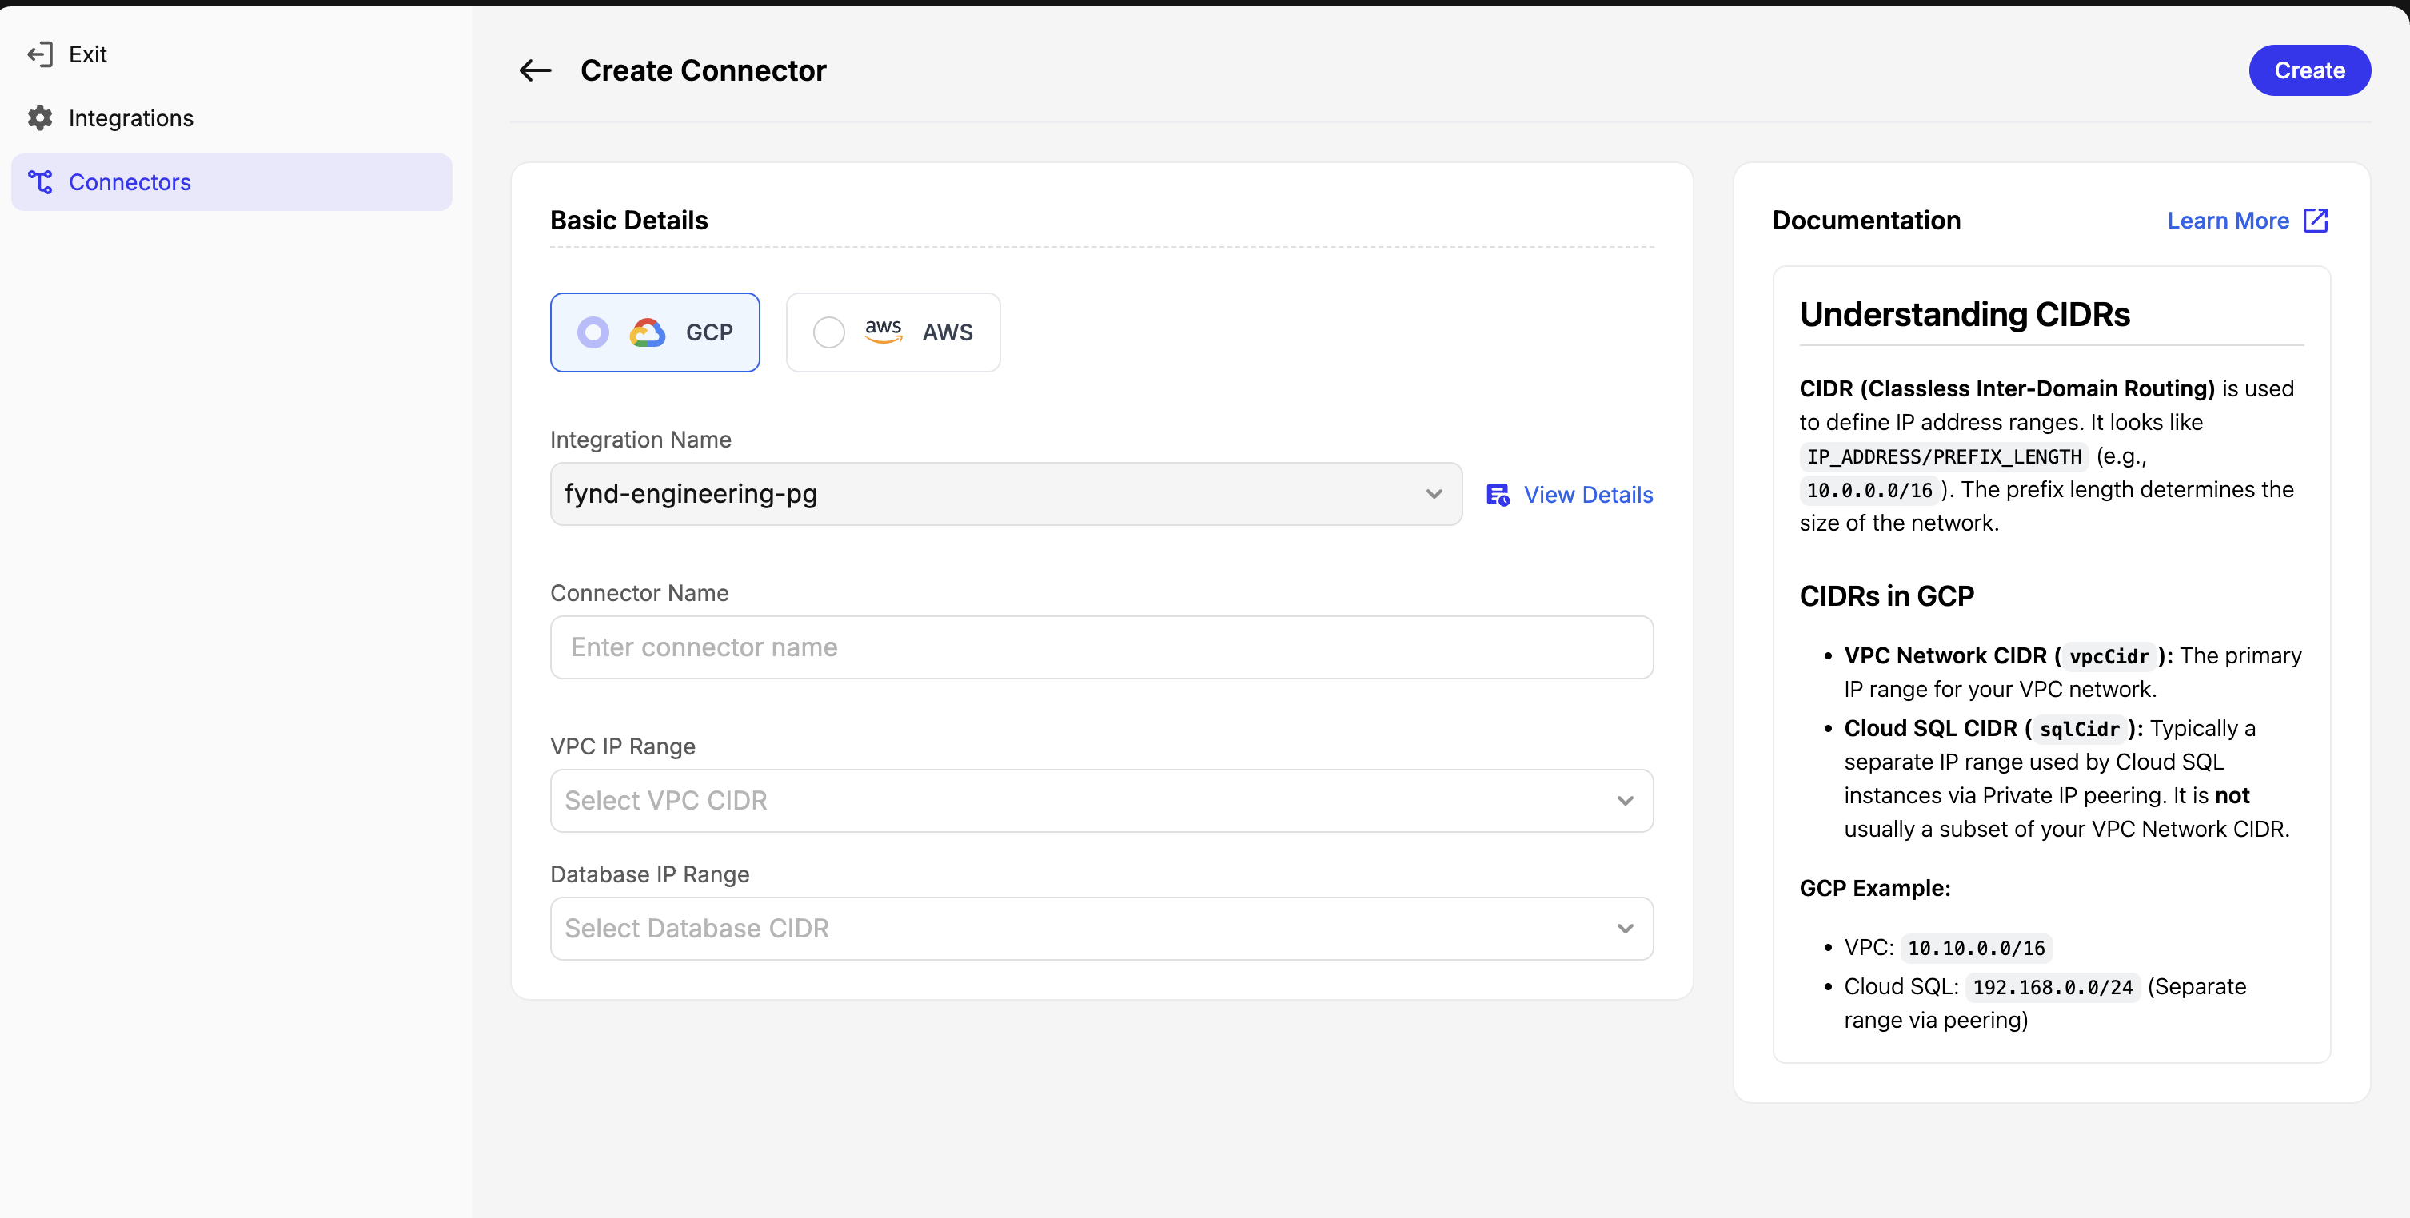This screenshot has height=1218, width=2410.
Task: Click the Exit door icon
Action: coord(40,54)
